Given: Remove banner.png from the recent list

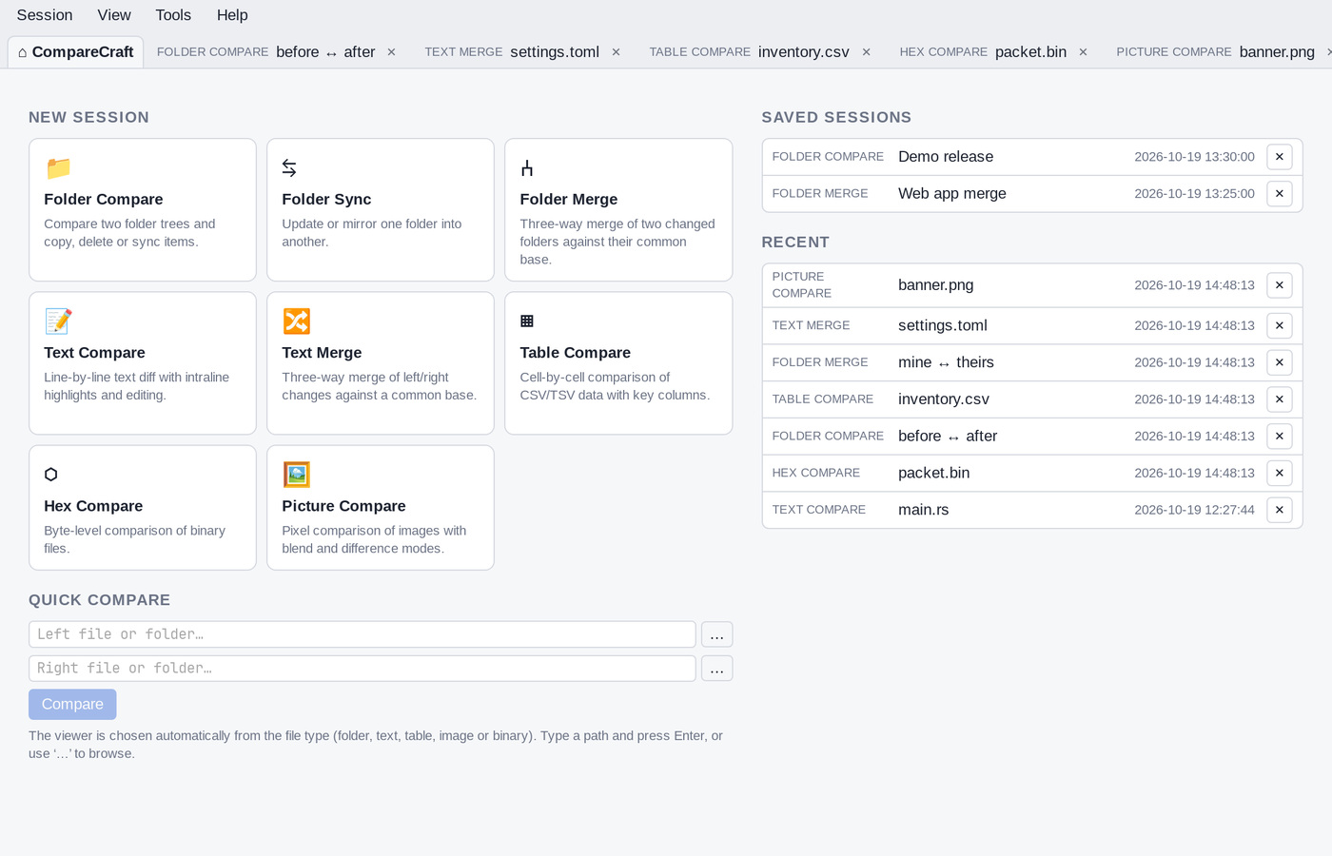Looking at the screenshot, I should [1280, 285].
